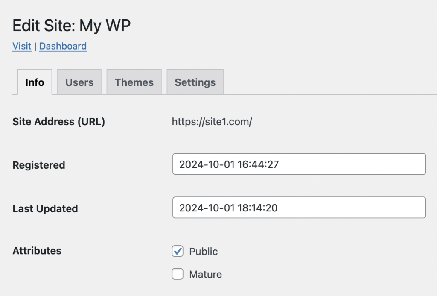Viewport: 437px width, 296px height.
Task: Uncheck the Public attribute checkbox
Action: pyautogui.click(x=178, y=252)
